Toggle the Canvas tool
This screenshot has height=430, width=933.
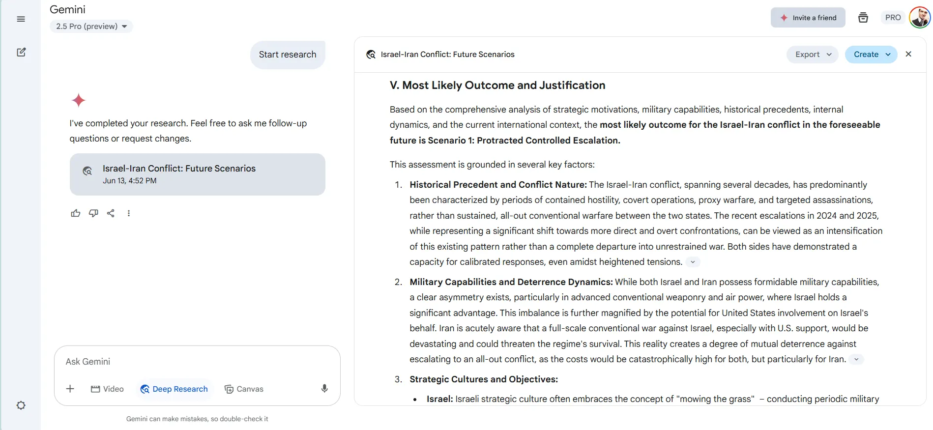[244, 389]
